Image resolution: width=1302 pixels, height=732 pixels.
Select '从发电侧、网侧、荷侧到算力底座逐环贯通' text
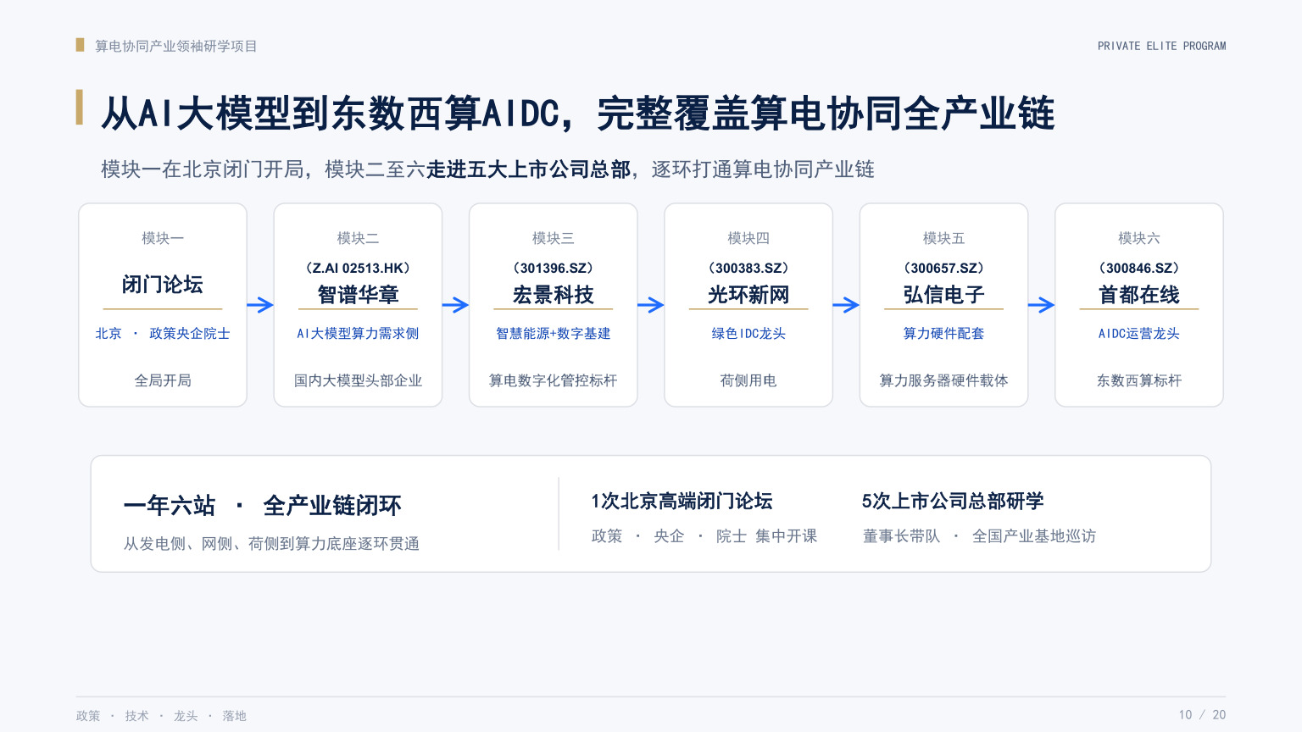coord(271,544)
